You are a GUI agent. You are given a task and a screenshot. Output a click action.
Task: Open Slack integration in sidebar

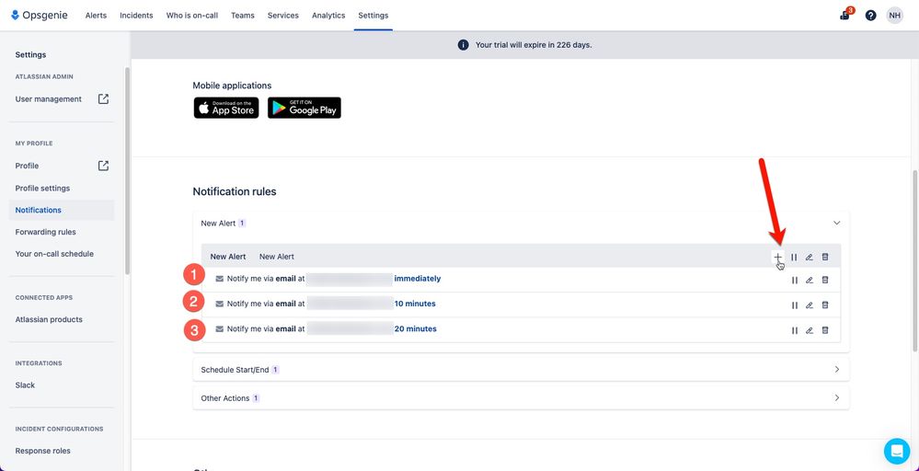coord(25,385)
